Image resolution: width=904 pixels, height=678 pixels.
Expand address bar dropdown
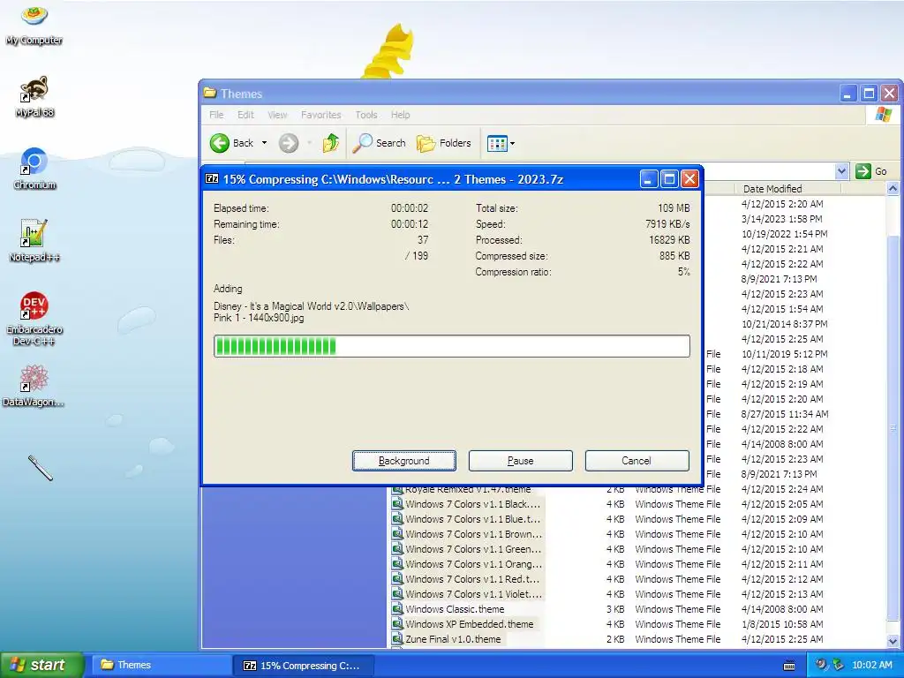(x=841, y=171)
